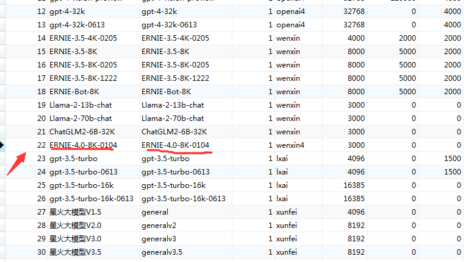Select the 16385 value in row 25
The image size is (469, 262).
click(x=354, y=185)
